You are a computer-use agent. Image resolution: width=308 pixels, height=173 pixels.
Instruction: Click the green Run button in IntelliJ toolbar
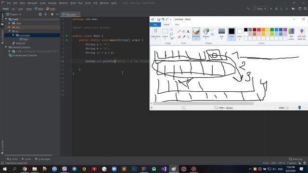pos(271,9)
